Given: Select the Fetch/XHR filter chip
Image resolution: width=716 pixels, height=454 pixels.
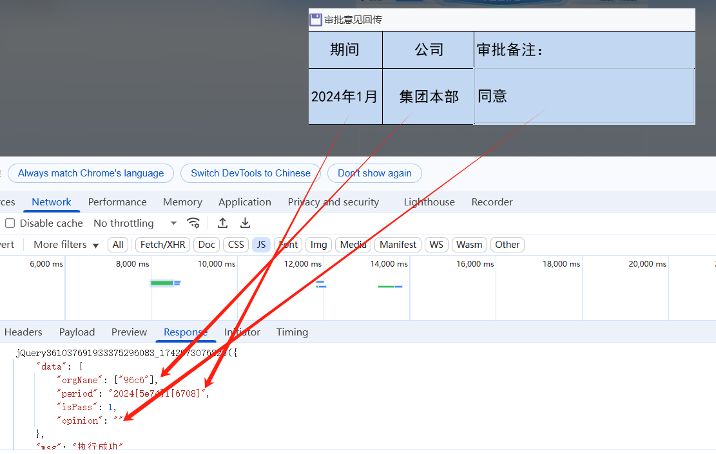Looking at the screenshot, I should point(162,245).
